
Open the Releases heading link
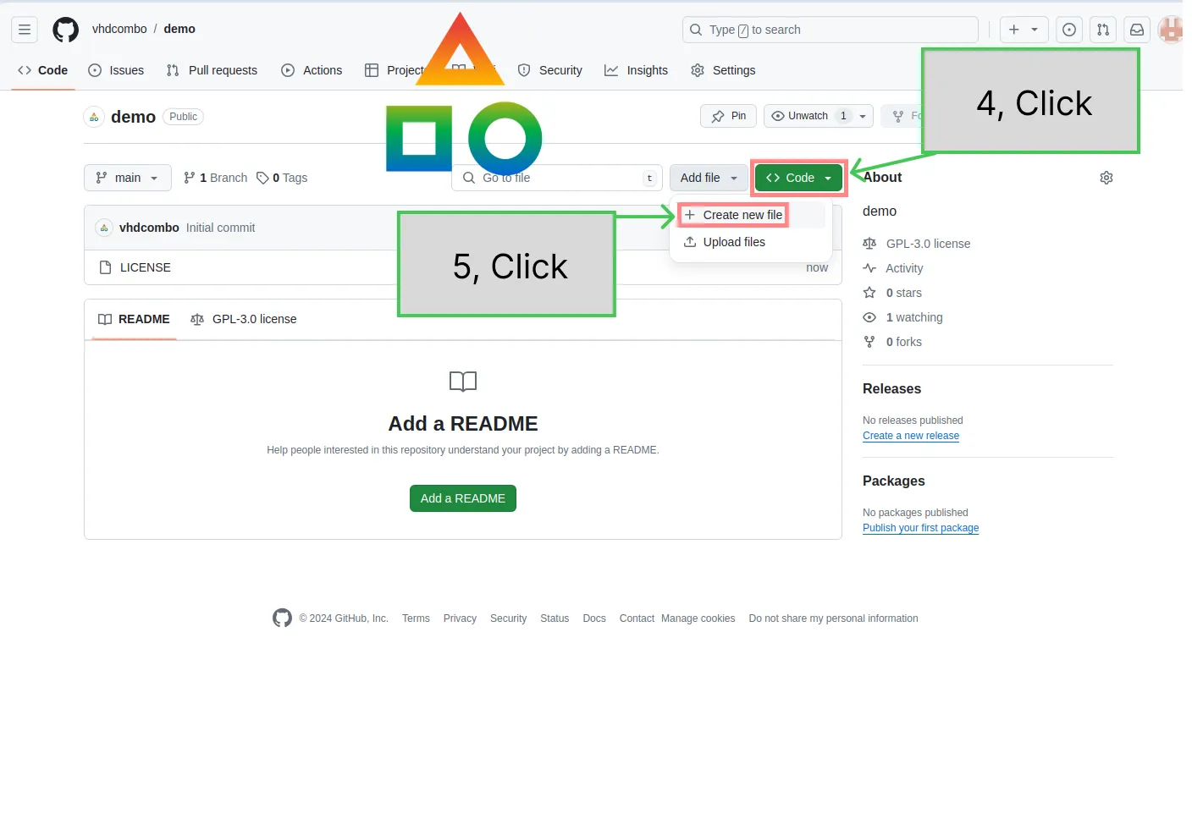891,389
